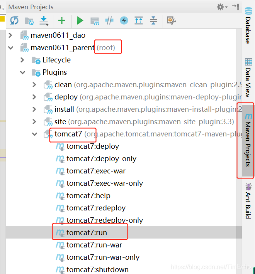
Task: Select the tomcat7:exec-war goal
Action: pyautogui.click(x=96, y=171)
